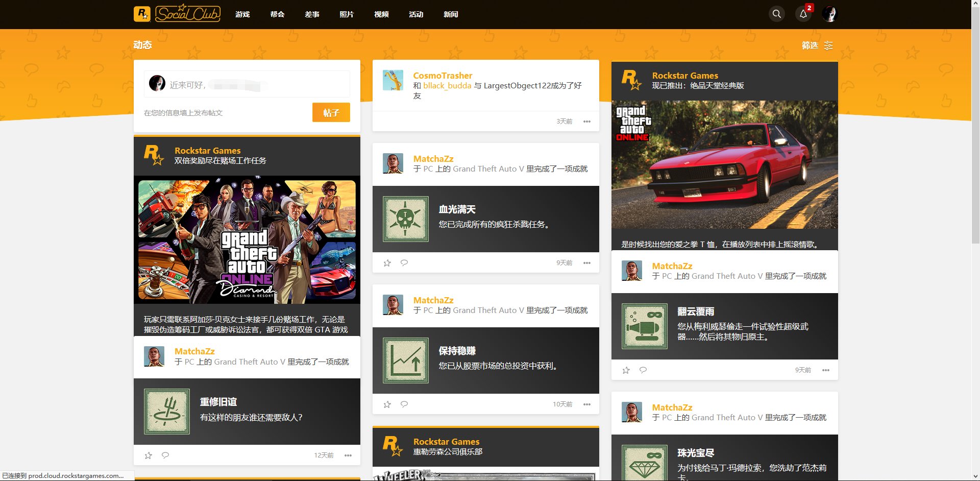Open options menu on CosmoTrasher friend post
This screenshot has height=481, width=980.
tap(587, 122)
